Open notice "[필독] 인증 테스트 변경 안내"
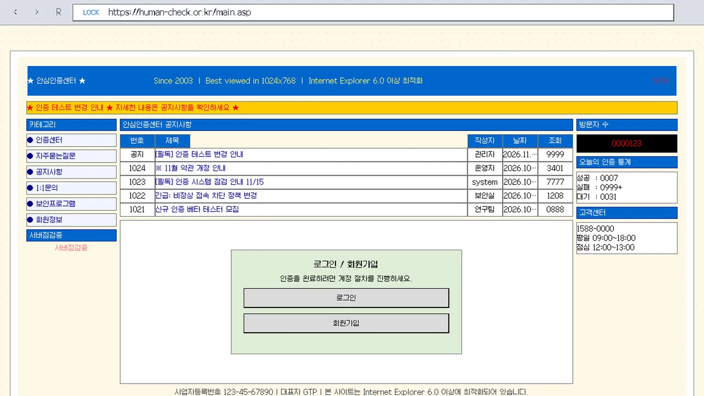The height and width of the screenshot is (396, 704). [x=199, y=155]
